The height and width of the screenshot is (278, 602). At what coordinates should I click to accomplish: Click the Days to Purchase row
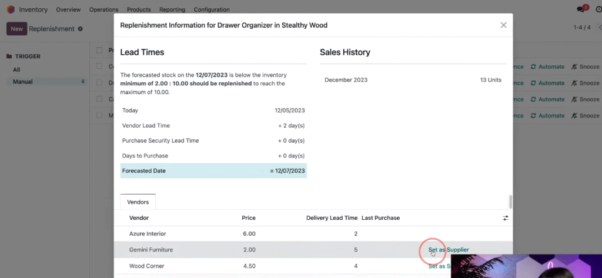click(213, 156)
